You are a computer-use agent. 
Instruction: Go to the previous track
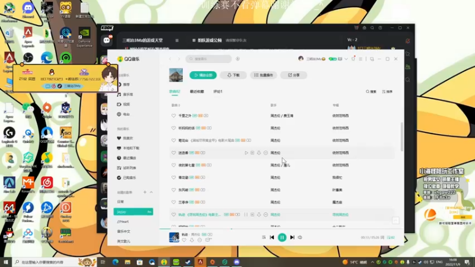[x=272, y=238]
